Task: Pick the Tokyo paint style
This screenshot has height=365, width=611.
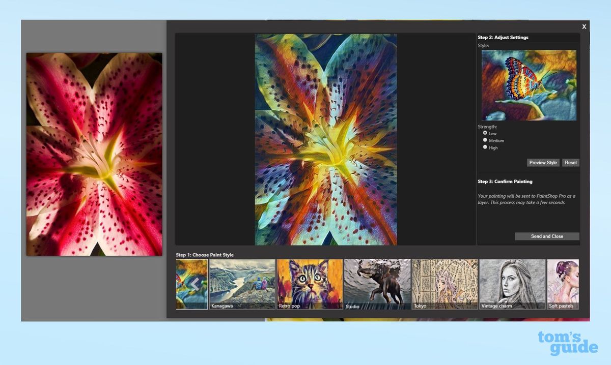Action: coord(445,283)
